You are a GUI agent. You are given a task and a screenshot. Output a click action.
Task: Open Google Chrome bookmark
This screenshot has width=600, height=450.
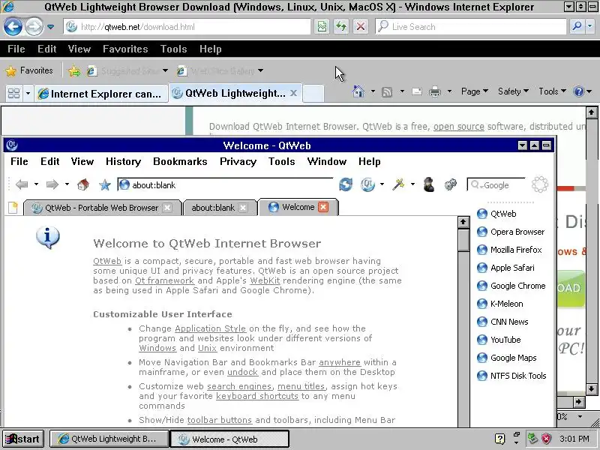(511, 286)
